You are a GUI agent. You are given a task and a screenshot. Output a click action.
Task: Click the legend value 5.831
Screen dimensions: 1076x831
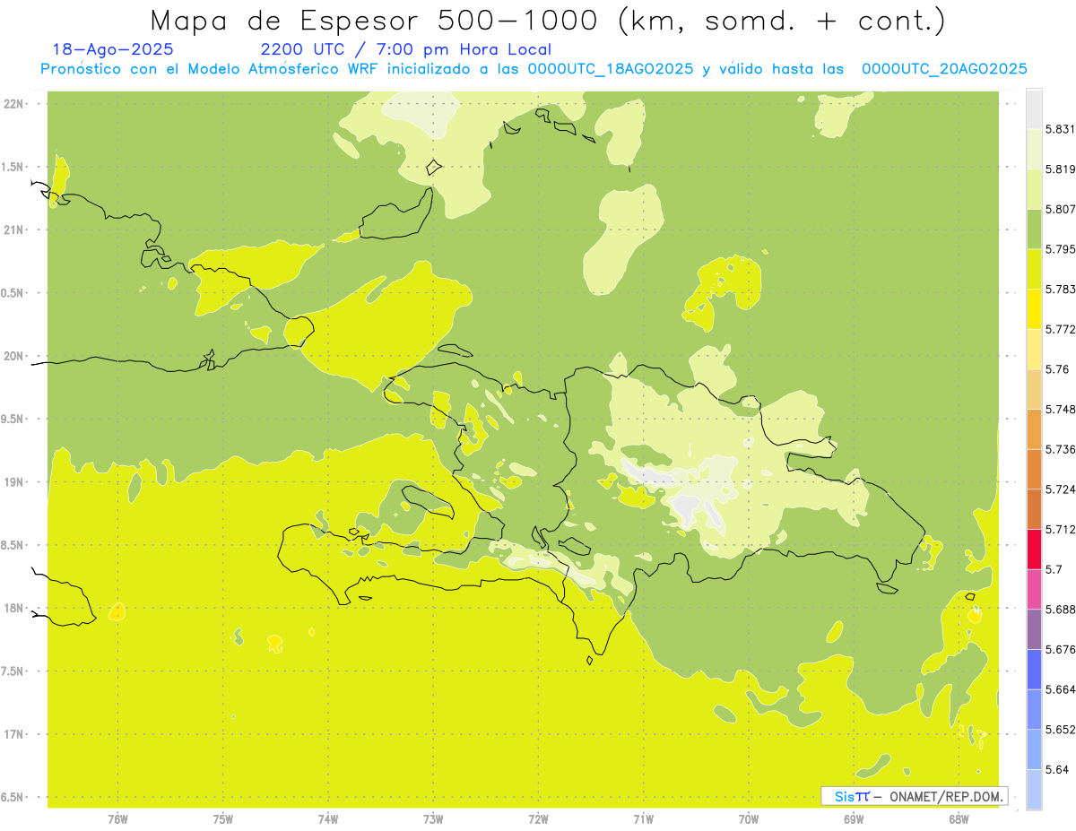pyautogui.click(x=1060, y=129)
